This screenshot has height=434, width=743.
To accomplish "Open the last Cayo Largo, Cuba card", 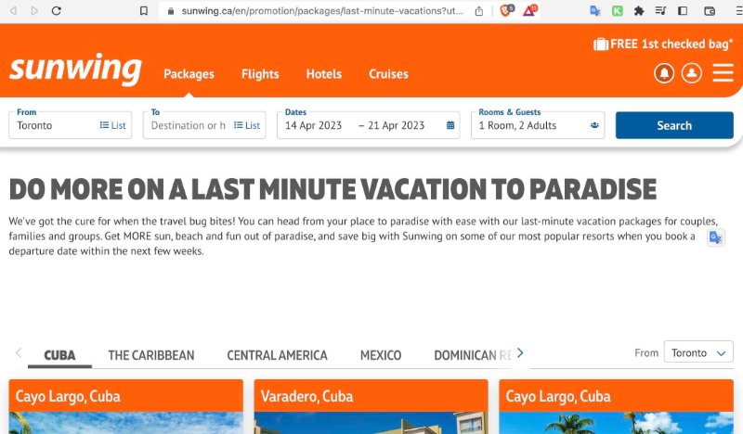I will coord(616,406).
